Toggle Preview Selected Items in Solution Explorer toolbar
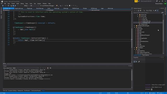Screen dimensions: 167x94 coord(157,10)
